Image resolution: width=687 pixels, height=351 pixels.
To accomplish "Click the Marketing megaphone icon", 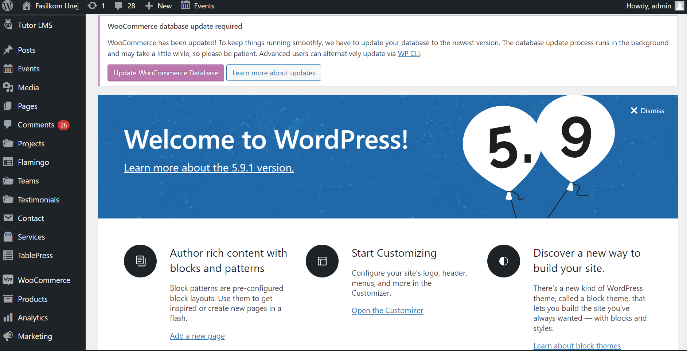I will pyautogui.click(x=8, y=336).
